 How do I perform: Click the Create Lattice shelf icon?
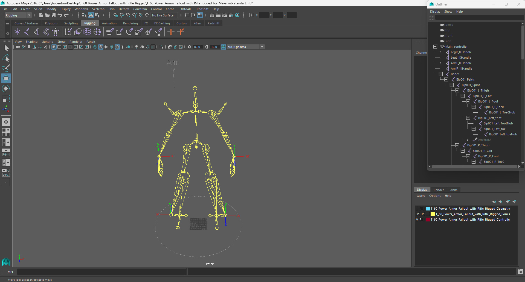[87, 32]
